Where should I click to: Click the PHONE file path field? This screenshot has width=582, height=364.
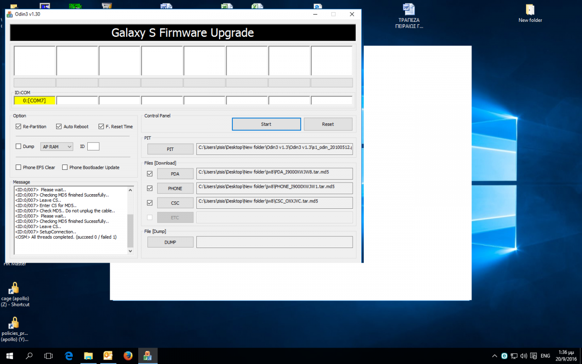click(275, 188)
